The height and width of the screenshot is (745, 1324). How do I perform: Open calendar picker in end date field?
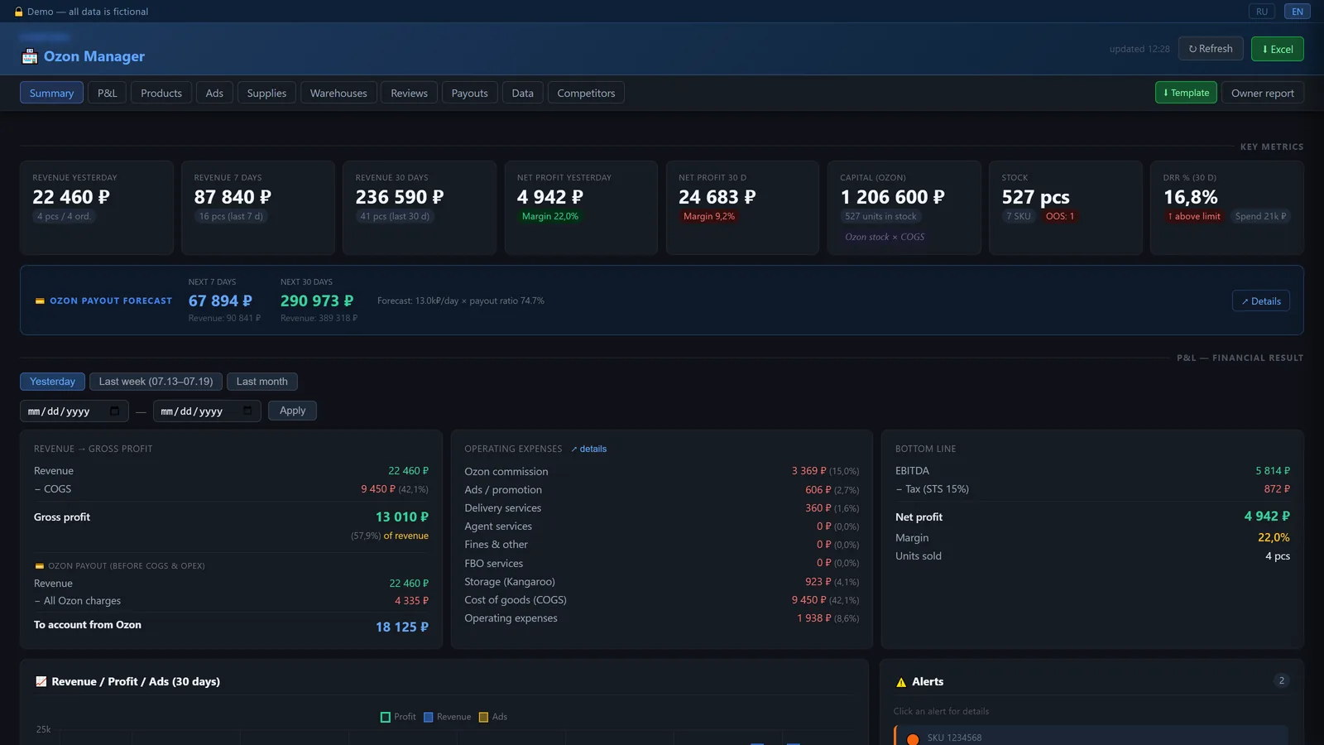(247, 411)
